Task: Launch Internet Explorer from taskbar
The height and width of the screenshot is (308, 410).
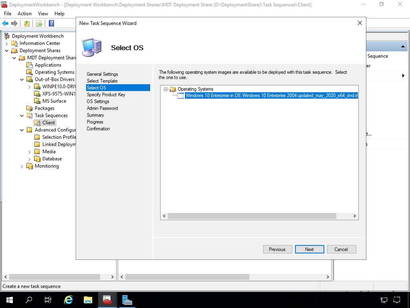Action: (68, 300)
